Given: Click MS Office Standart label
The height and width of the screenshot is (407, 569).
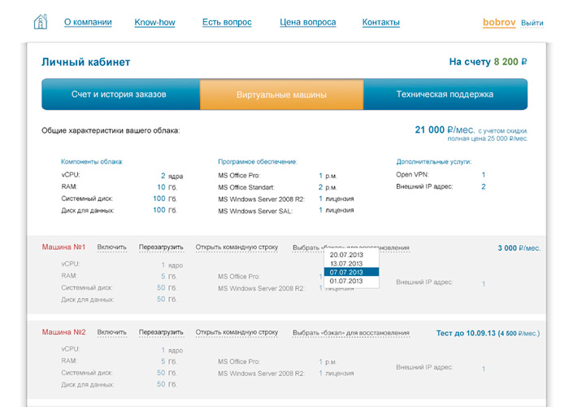Looking at the screenshot, I should [246, 187].
